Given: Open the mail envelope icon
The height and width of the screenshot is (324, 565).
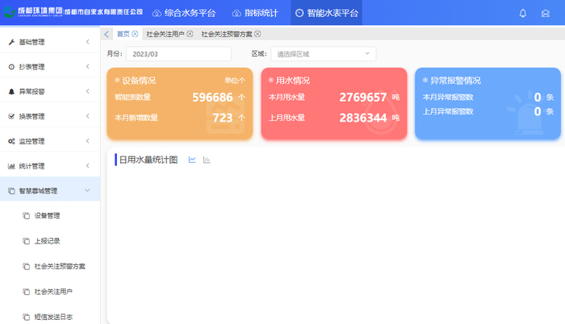Looking at the screenshot, I should point(545,14).
